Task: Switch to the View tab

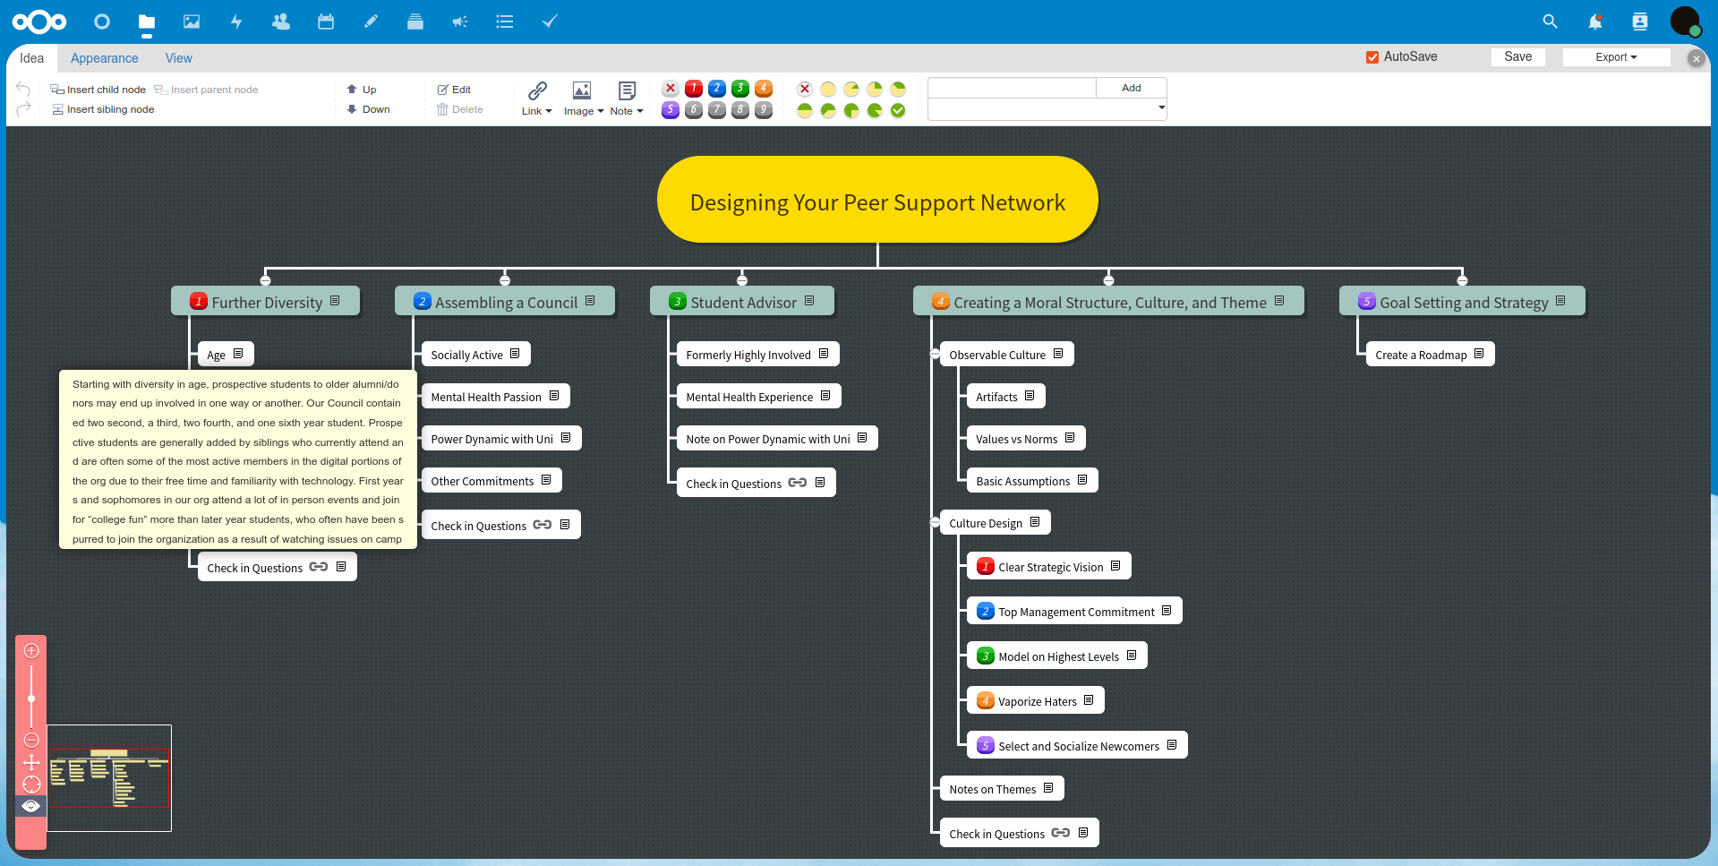Action: (178, 58)
